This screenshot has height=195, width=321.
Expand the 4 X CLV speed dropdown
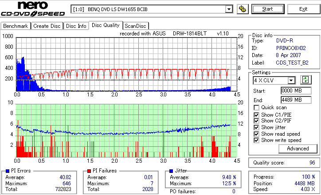(x=291, y=80)
